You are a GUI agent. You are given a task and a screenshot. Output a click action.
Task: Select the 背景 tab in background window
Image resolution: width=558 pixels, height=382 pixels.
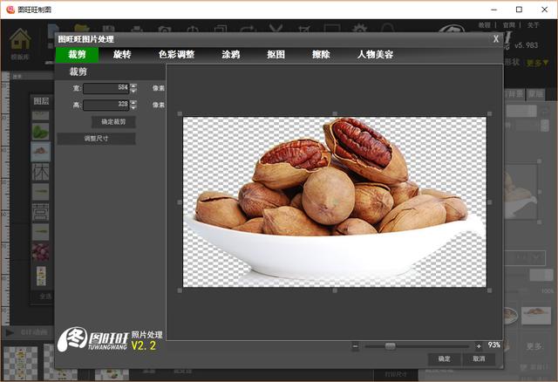tap(514, 94)
